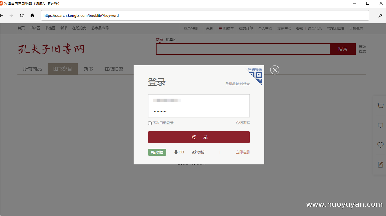
Task: Open 我的订单 in the top bar
Action: tap(246, 28)
